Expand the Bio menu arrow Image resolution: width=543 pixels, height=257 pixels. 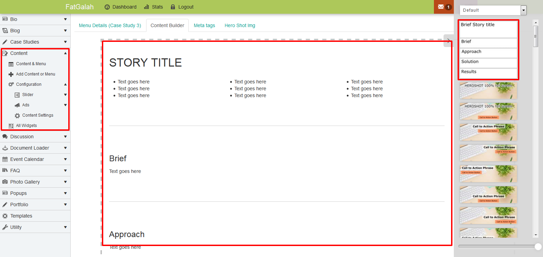[65, 19]
